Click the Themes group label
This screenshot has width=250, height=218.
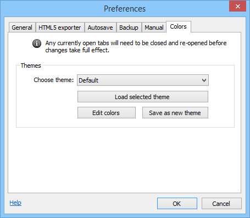tap(31, 66)
